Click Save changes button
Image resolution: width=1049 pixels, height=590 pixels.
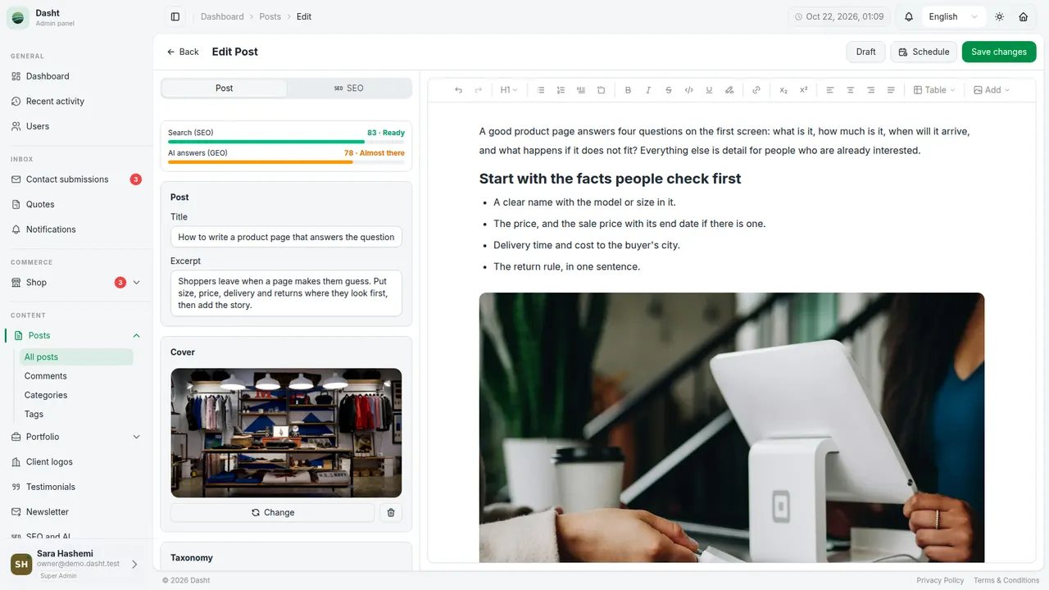pos(999,52)
